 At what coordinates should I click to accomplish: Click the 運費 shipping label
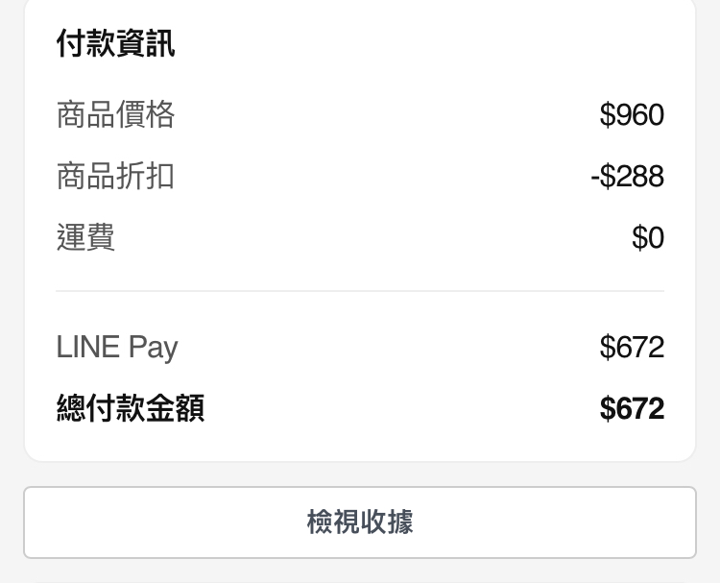coord(86,237)
